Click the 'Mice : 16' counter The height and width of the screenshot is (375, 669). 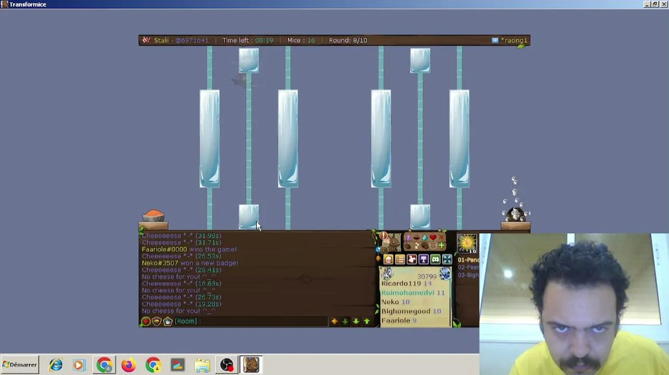pyautogui.click(x=301, y=40)
